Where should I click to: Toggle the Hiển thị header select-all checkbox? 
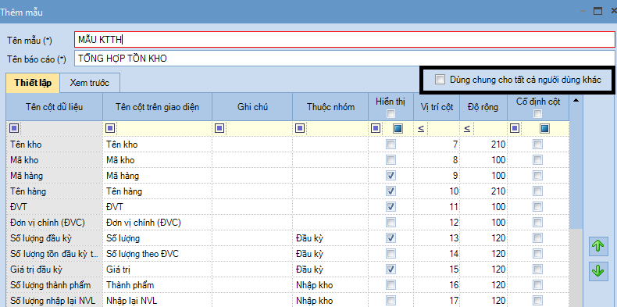point(391,114)
